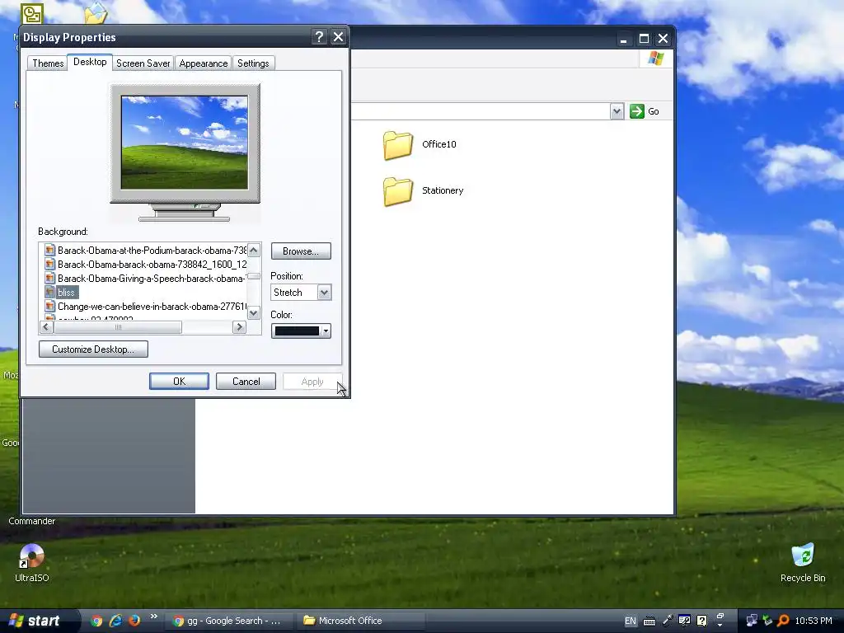This screenshot has width=844, height=633.
Task: Launch Internet Explorer from Quick Launch
Action: (115, 621)
